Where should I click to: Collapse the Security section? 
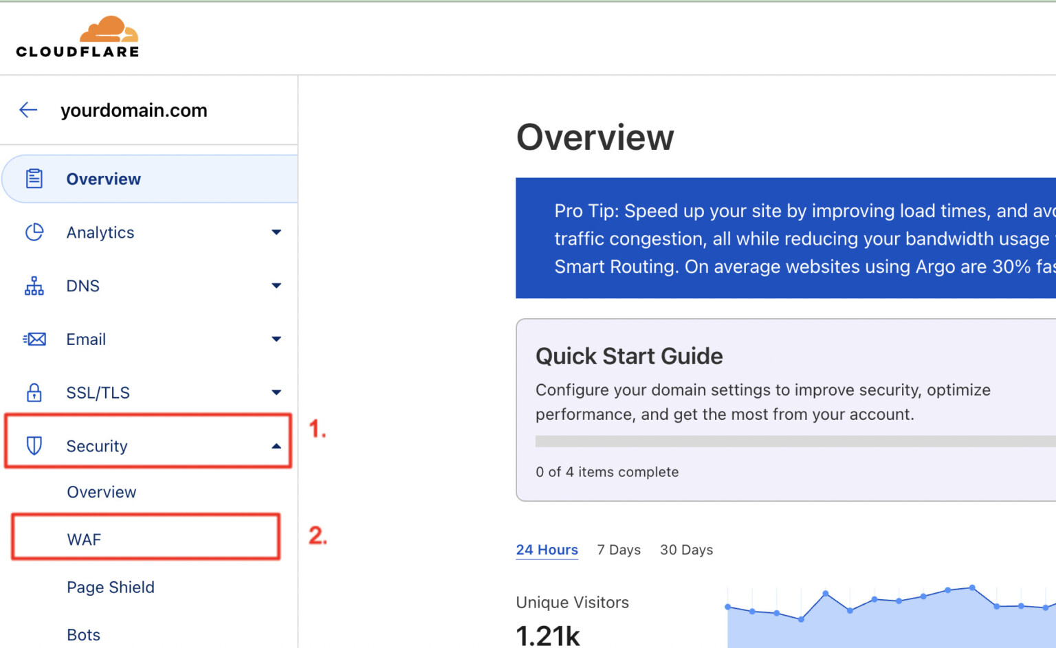(276, 445)
